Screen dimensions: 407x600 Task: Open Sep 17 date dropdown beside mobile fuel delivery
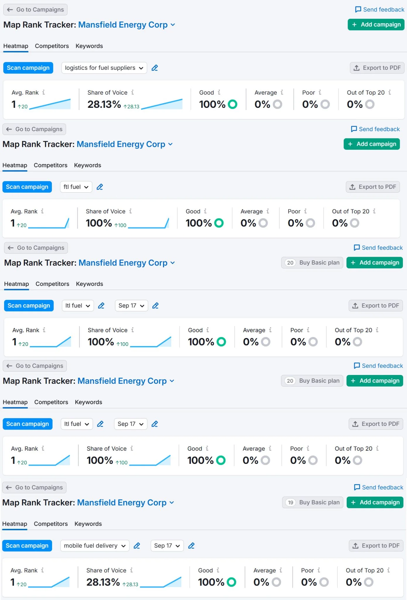point(167,546)
